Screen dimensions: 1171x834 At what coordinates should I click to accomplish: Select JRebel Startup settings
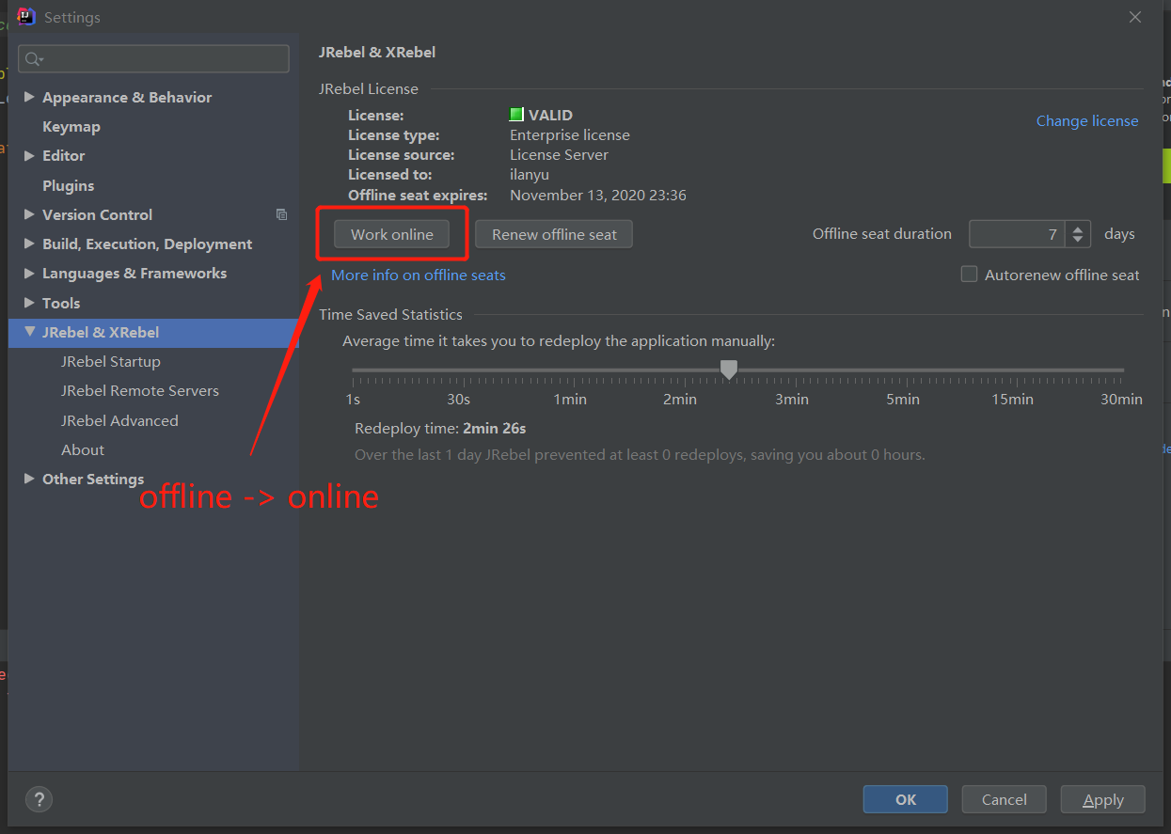pyautogui.click(x=111, y=361)
